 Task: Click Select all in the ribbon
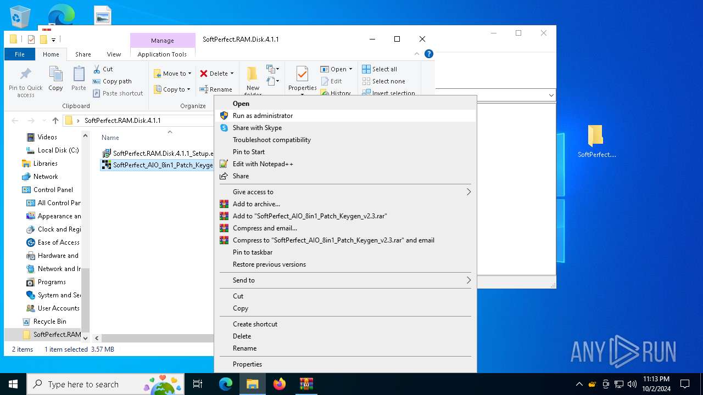(380, 69)
